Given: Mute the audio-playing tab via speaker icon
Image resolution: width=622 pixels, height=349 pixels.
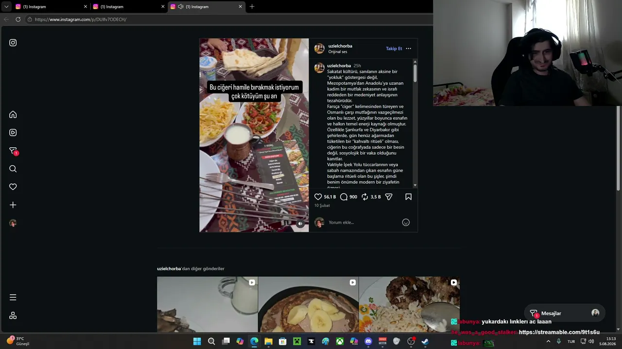Looking at the screenshot, I should 181,7.
